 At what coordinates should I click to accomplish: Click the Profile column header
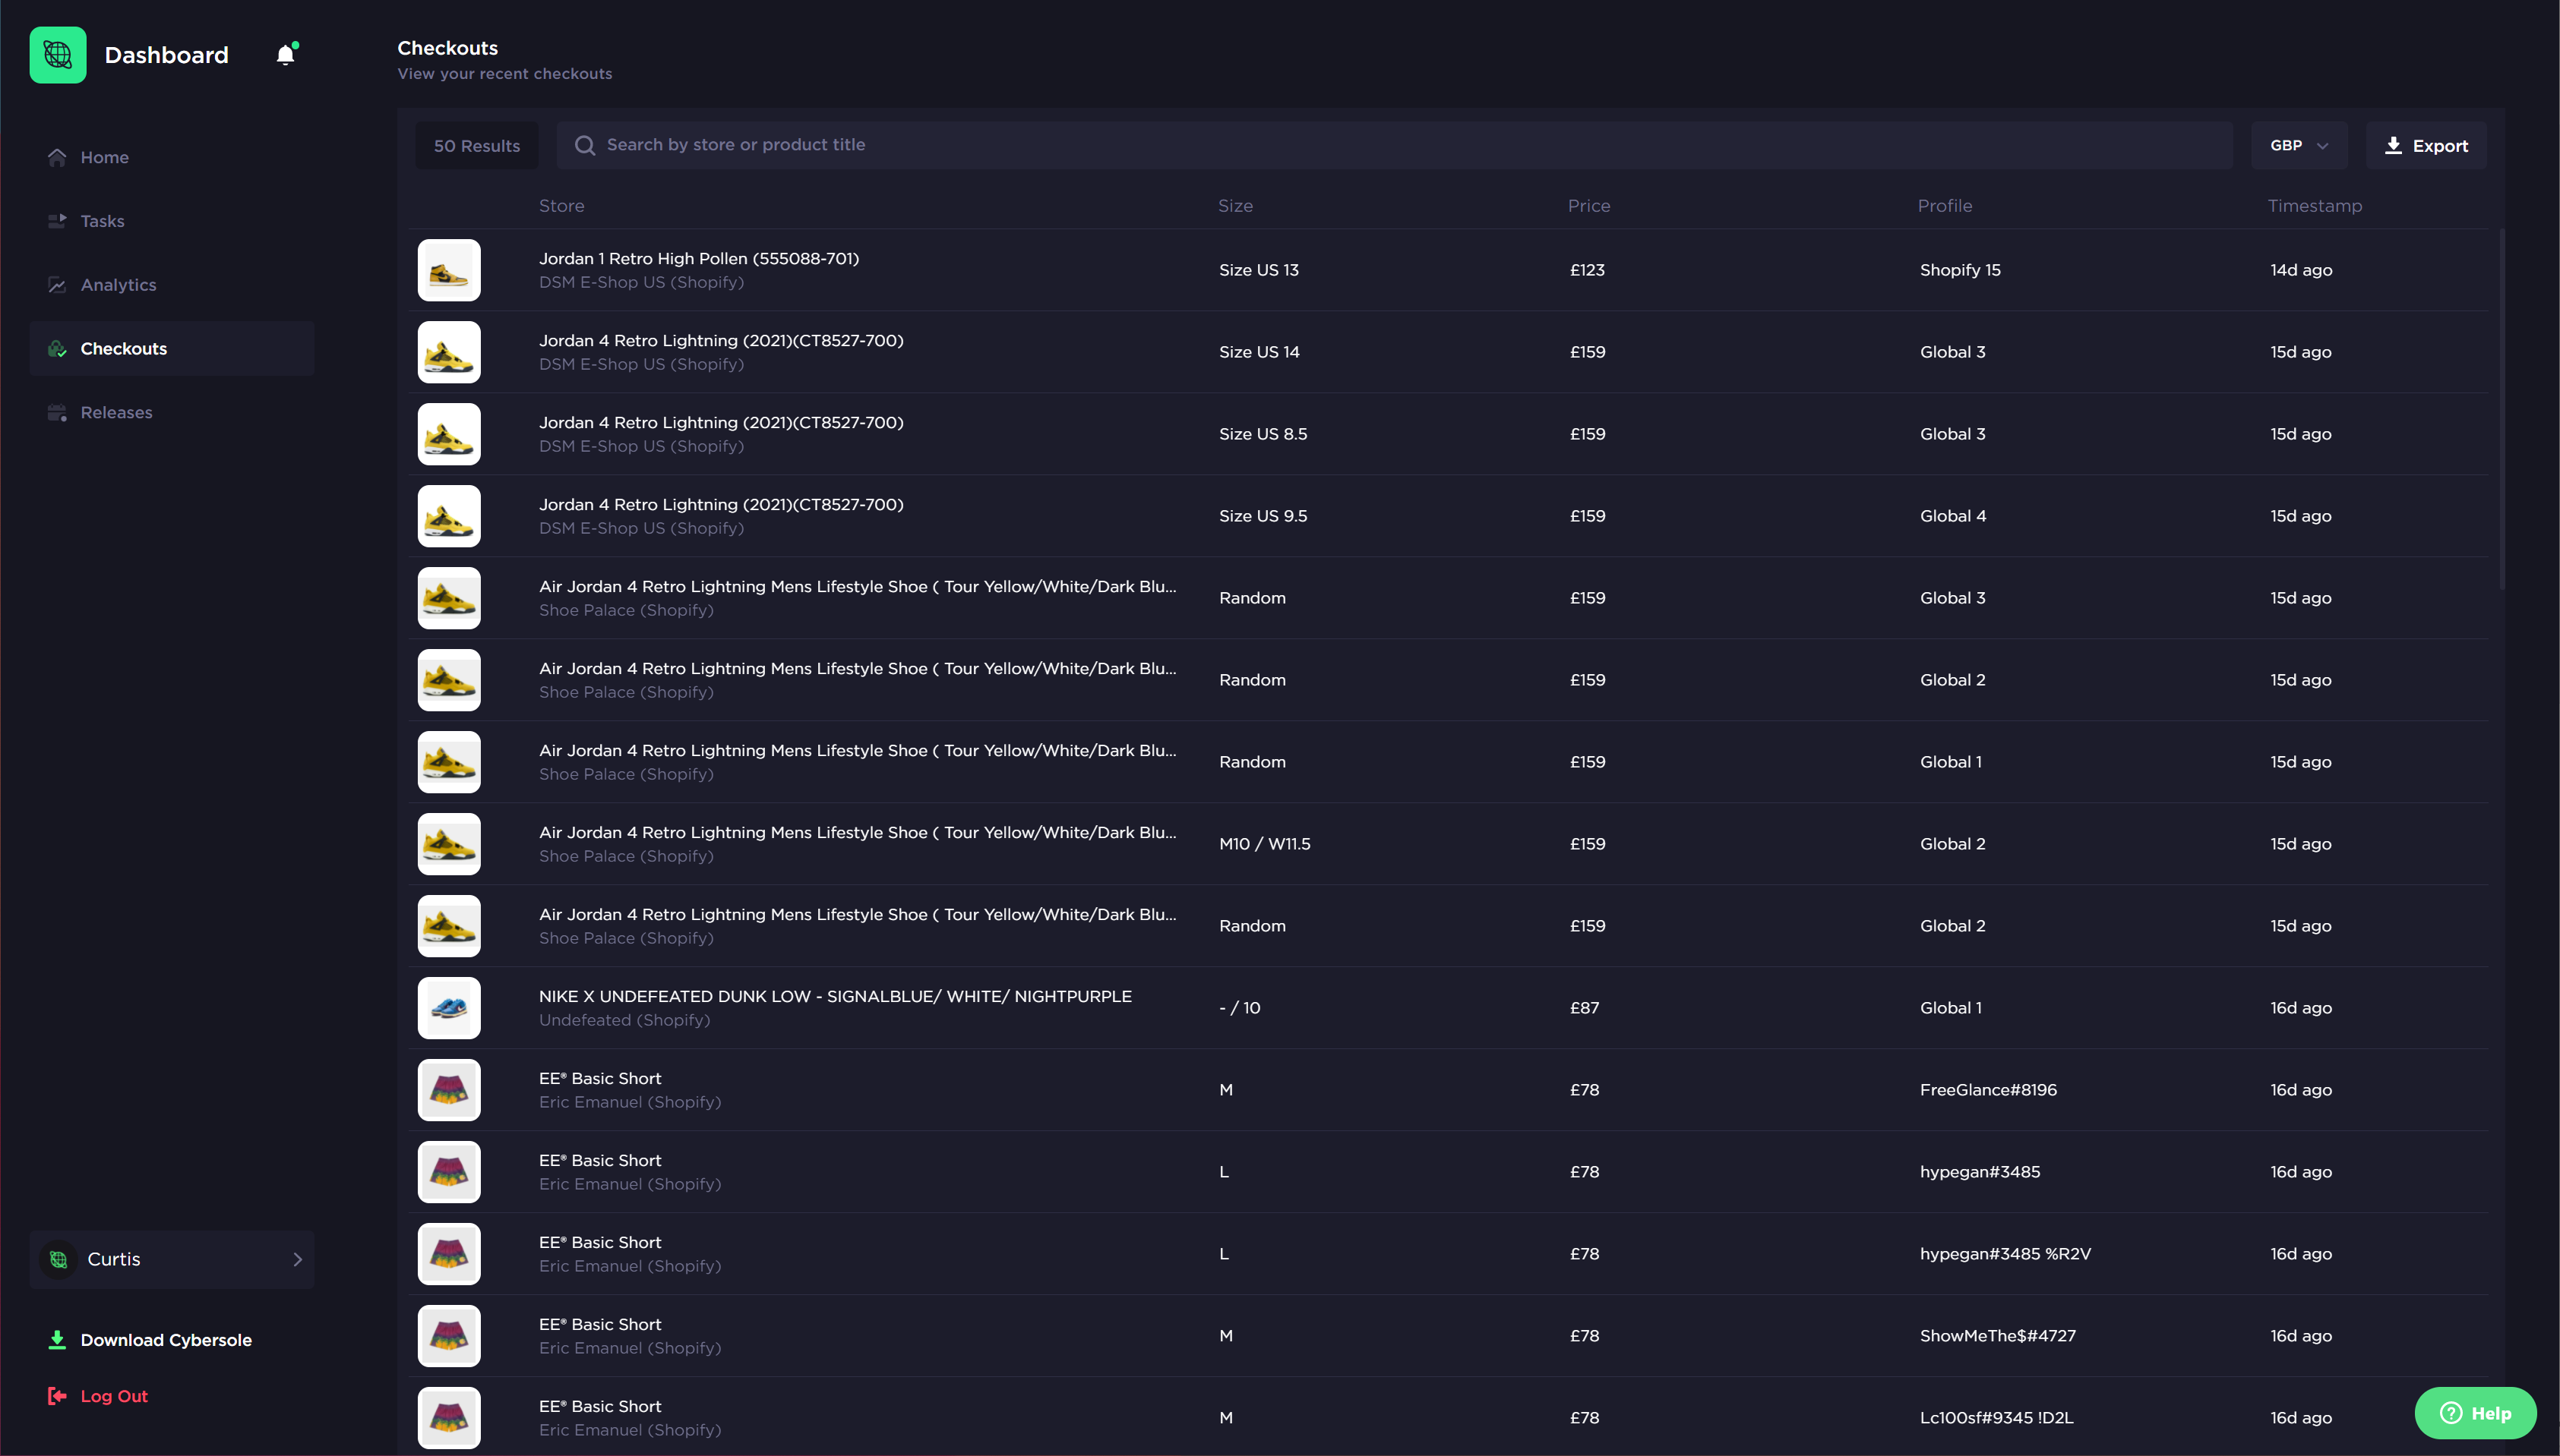pos(1945,205)
